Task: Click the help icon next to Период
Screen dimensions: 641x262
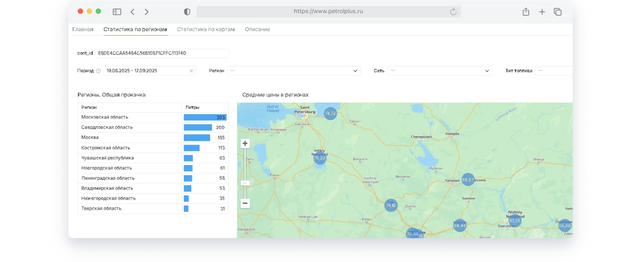Action: 98,71
